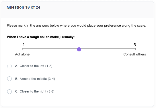The image size is (156, 108).
Task: Click slider track left of the handle
Action: [50, 49]
